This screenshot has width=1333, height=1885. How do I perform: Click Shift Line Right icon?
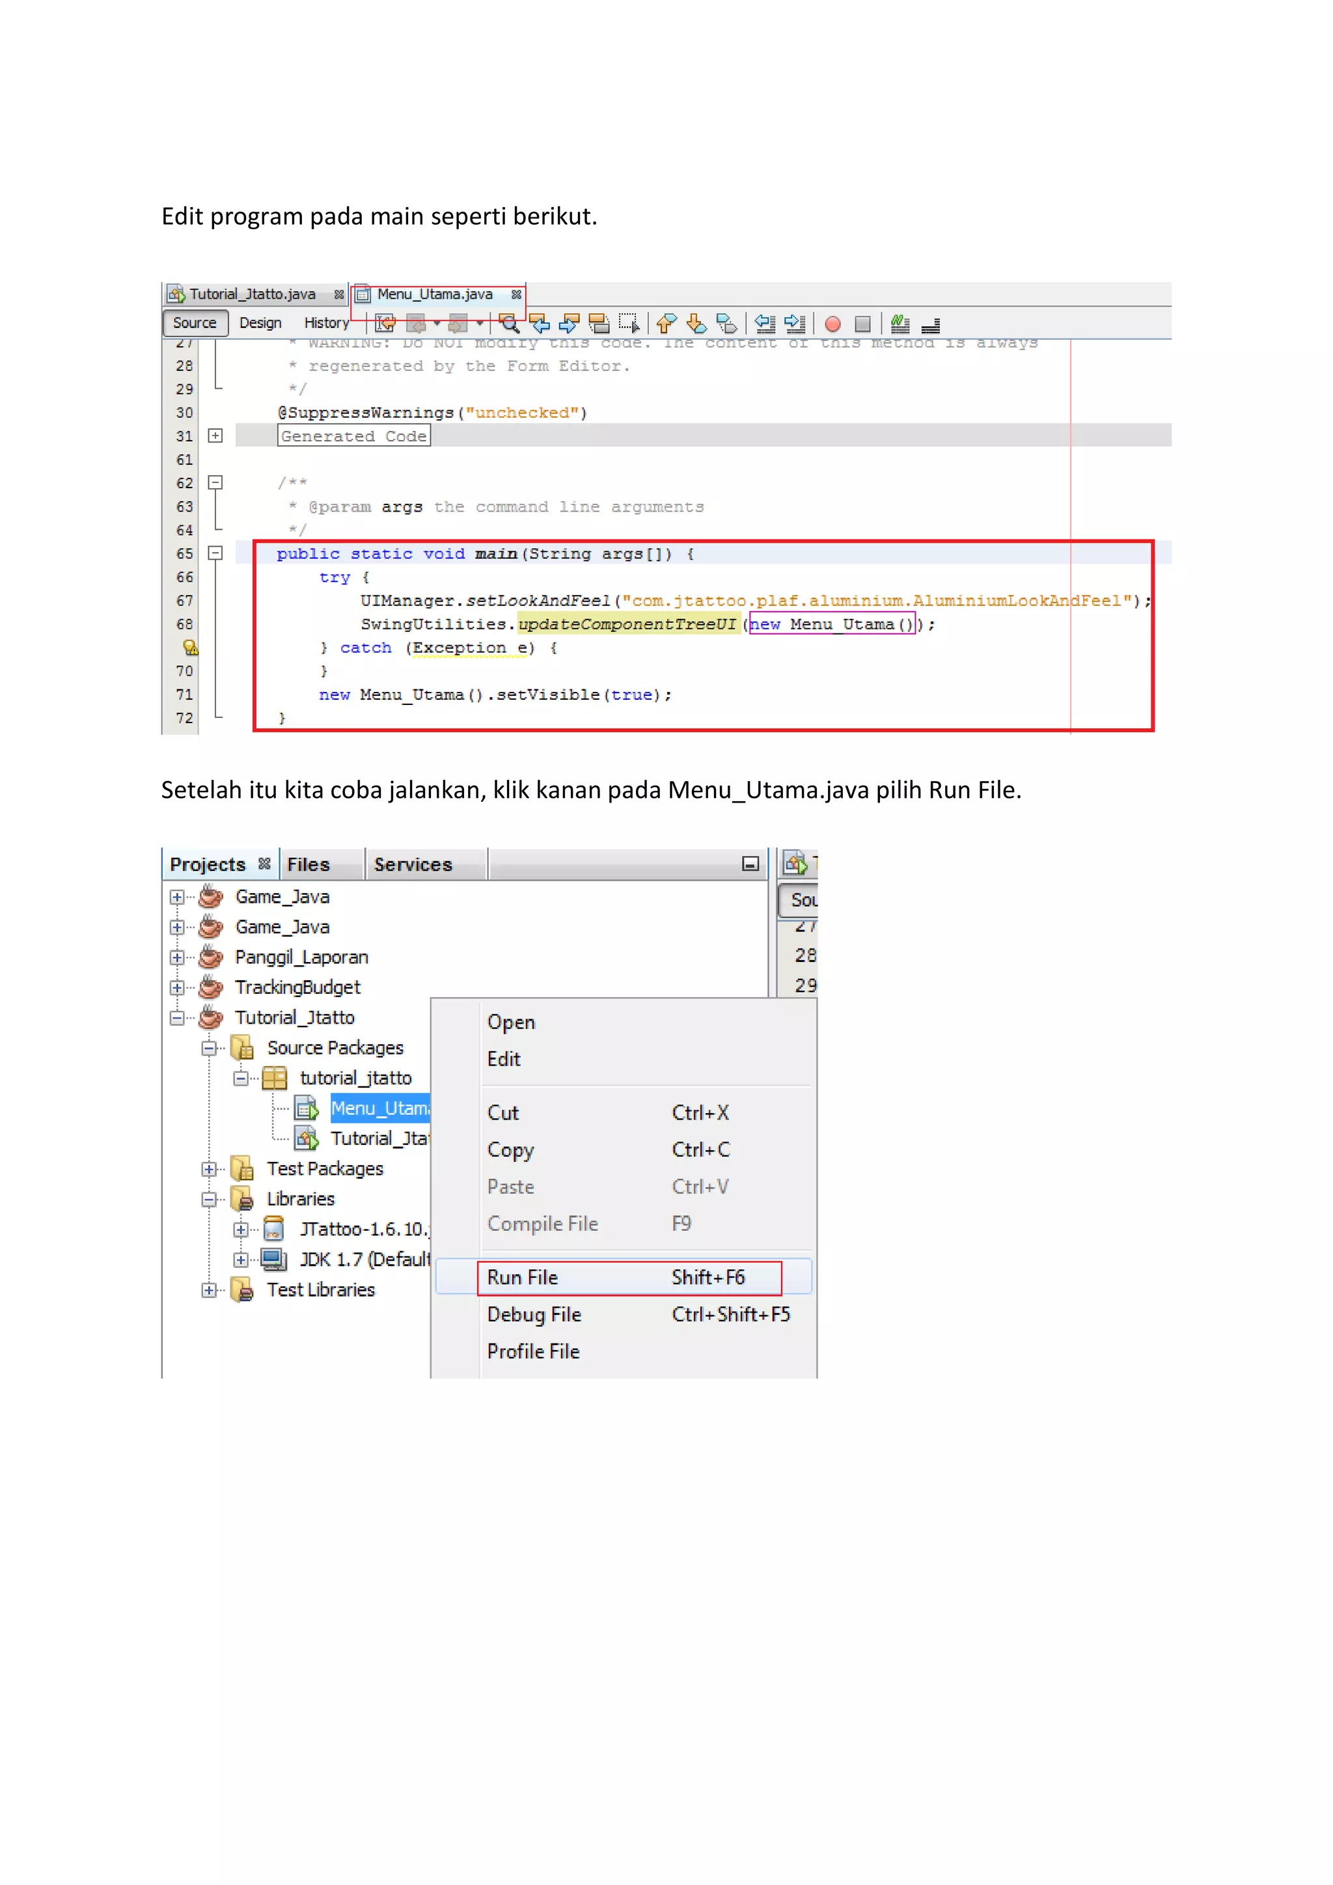point(795,323)
